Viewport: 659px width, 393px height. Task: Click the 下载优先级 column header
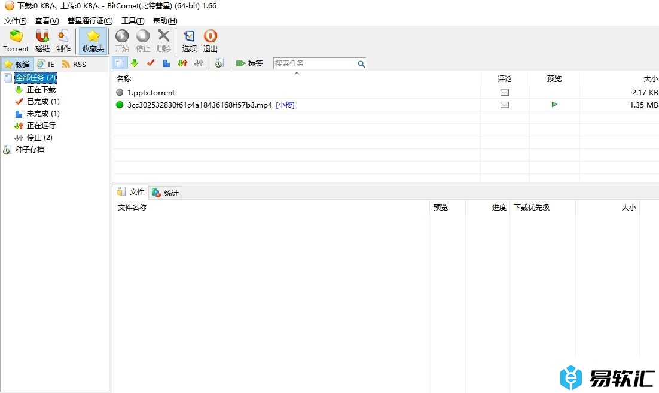(x=542, y=207)
